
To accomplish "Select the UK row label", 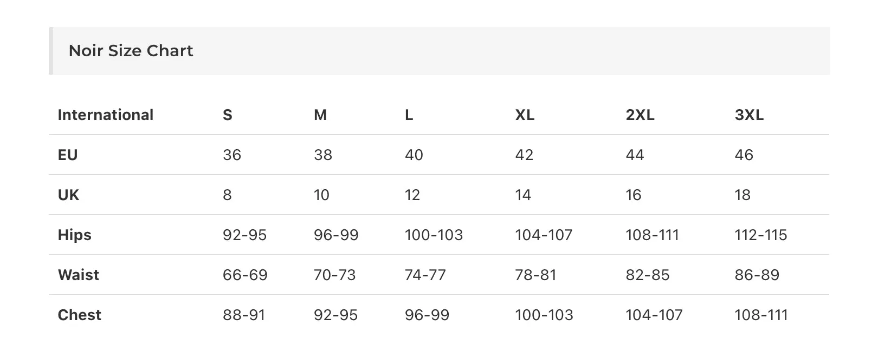I will tap(68, 195).
